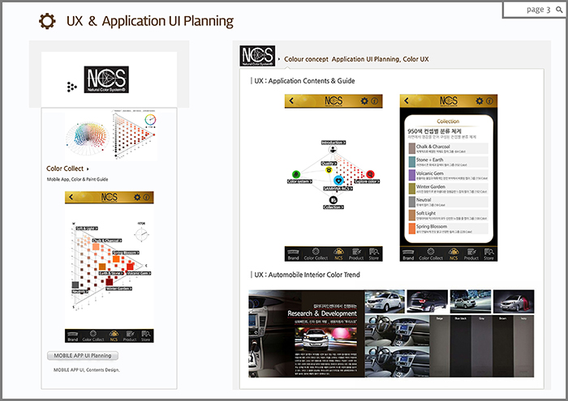This screenshot has width=568, height=401.
Task: Click the Beige interior color strip
Action: [x=440, y=346]
